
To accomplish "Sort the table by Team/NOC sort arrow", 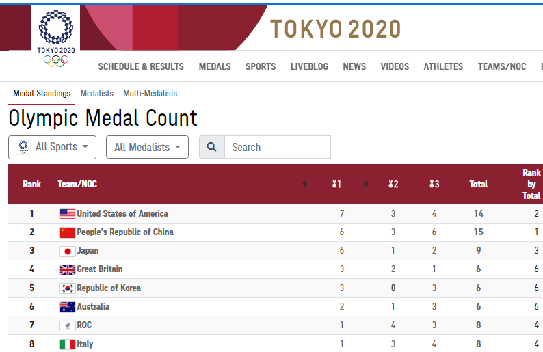I will click(304, 184).
